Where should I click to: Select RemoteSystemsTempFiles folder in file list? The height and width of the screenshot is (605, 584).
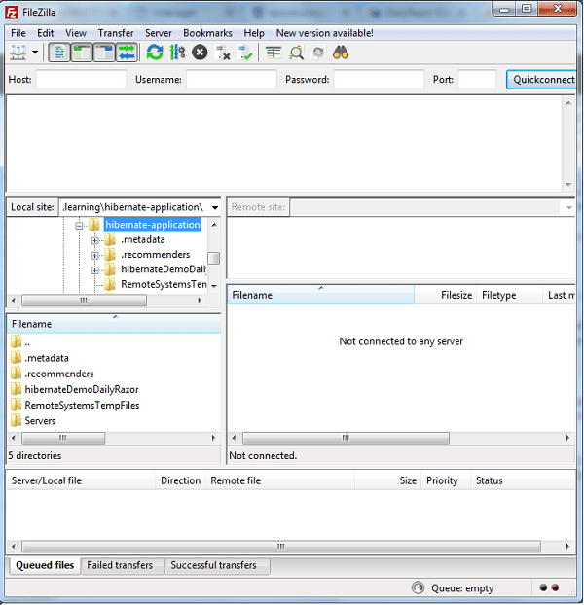point(82,406)
